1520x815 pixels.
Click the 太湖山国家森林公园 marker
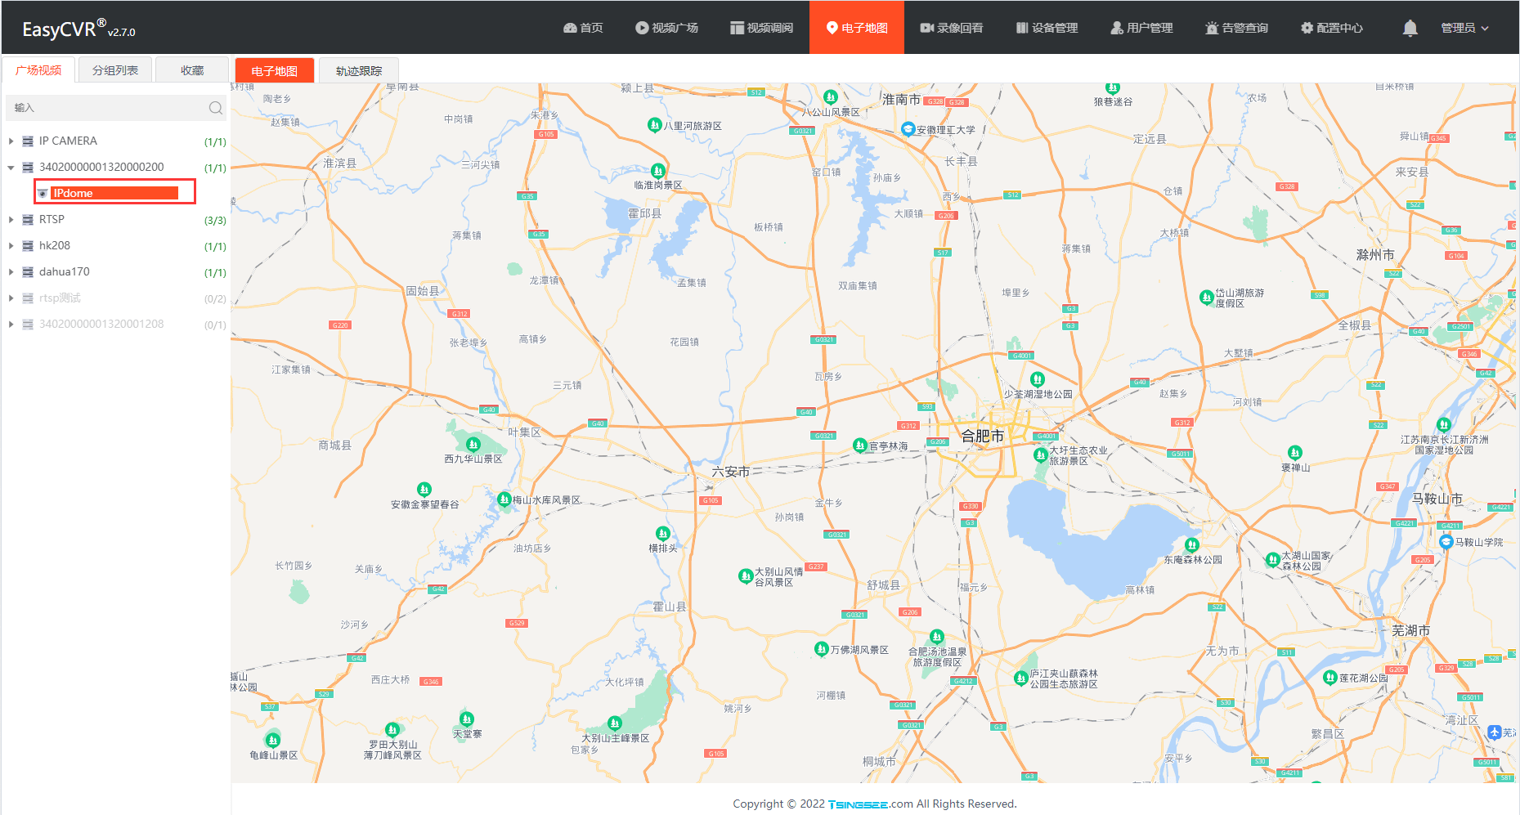(1272, 560)
